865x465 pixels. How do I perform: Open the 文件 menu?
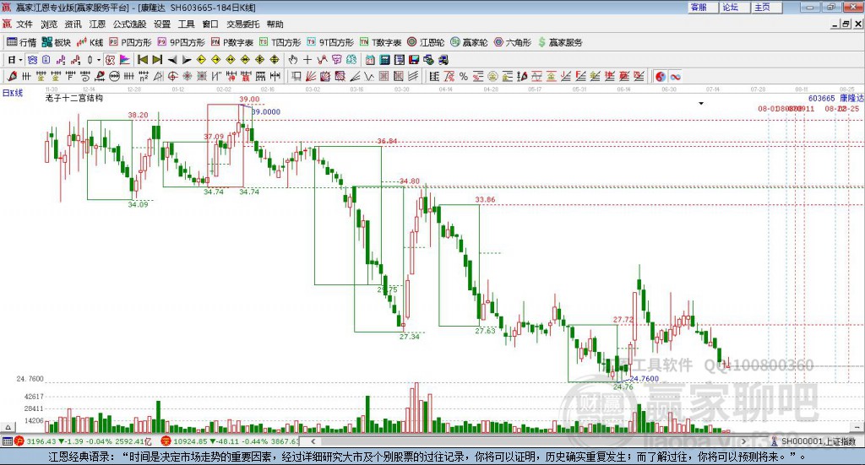tap(24, 24)
